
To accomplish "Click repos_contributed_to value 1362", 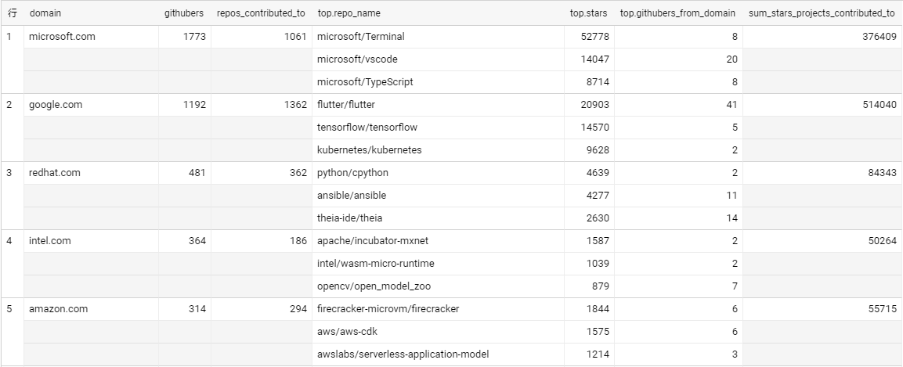I will (x=295, y=105).
